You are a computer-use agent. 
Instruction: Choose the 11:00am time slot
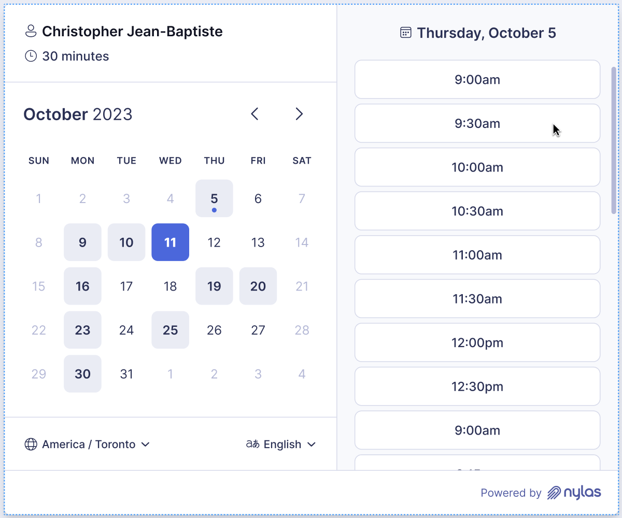click(x=477, y=255)
